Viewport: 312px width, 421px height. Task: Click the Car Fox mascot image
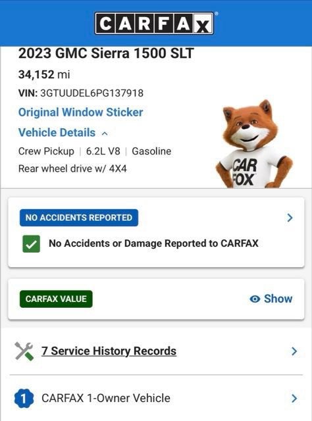pos(254,143)
